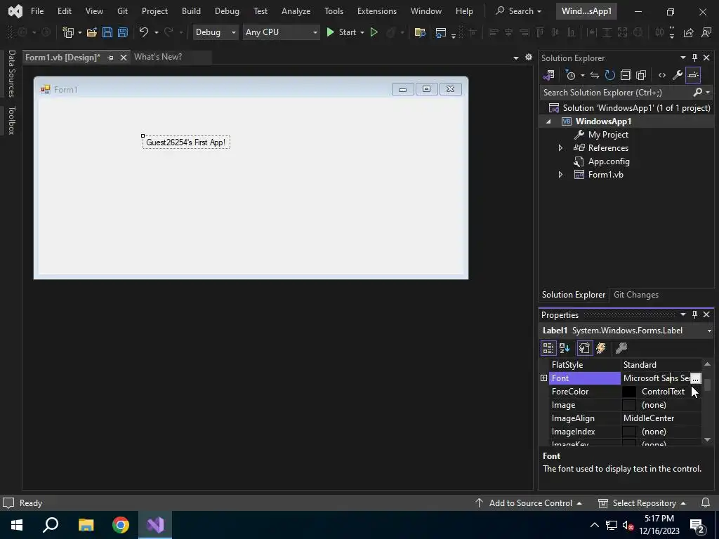
Task: Open the Undo history dropdown arrow
Action: click(157, 32)
